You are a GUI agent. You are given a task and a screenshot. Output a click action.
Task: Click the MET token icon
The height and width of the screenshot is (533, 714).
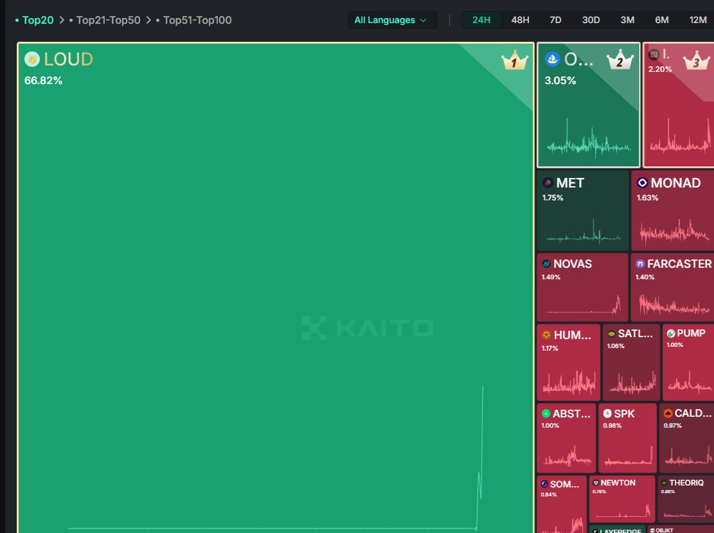point(548,183)
